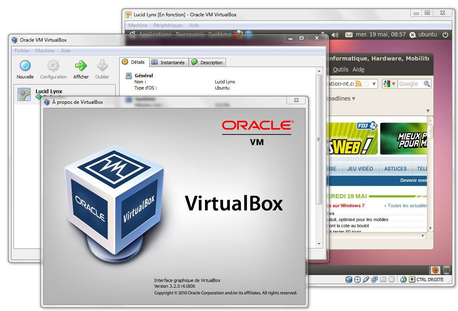Screen dimensions: 458x311
Task: Click Firefox icon in Ubuntu bottom panel
Action: coord(435,270)
